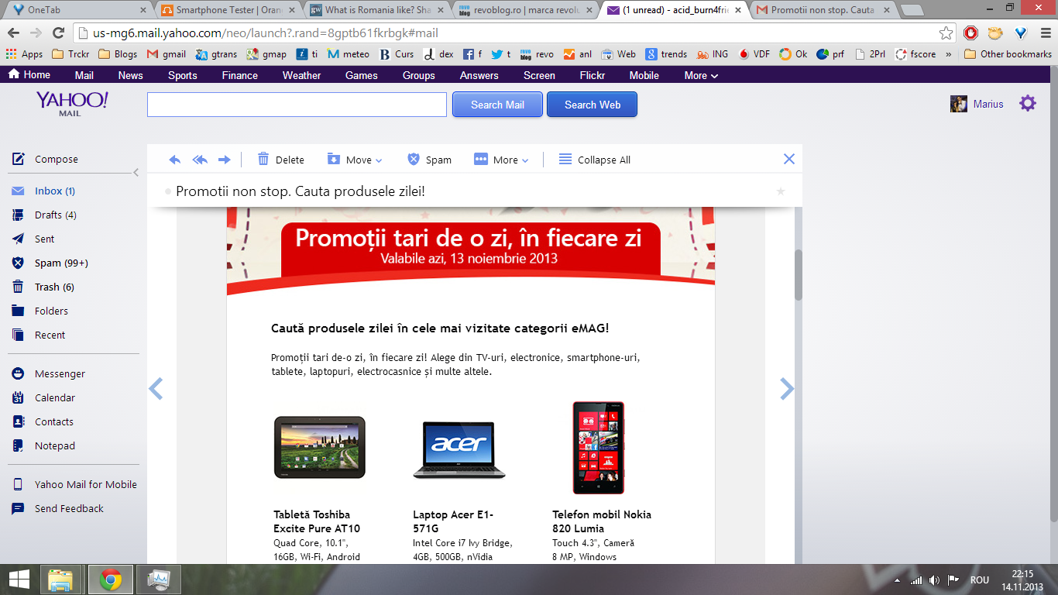Click the Search Web button
The width and height of the screenshot is (1058, 595).
tap(593, 105)
